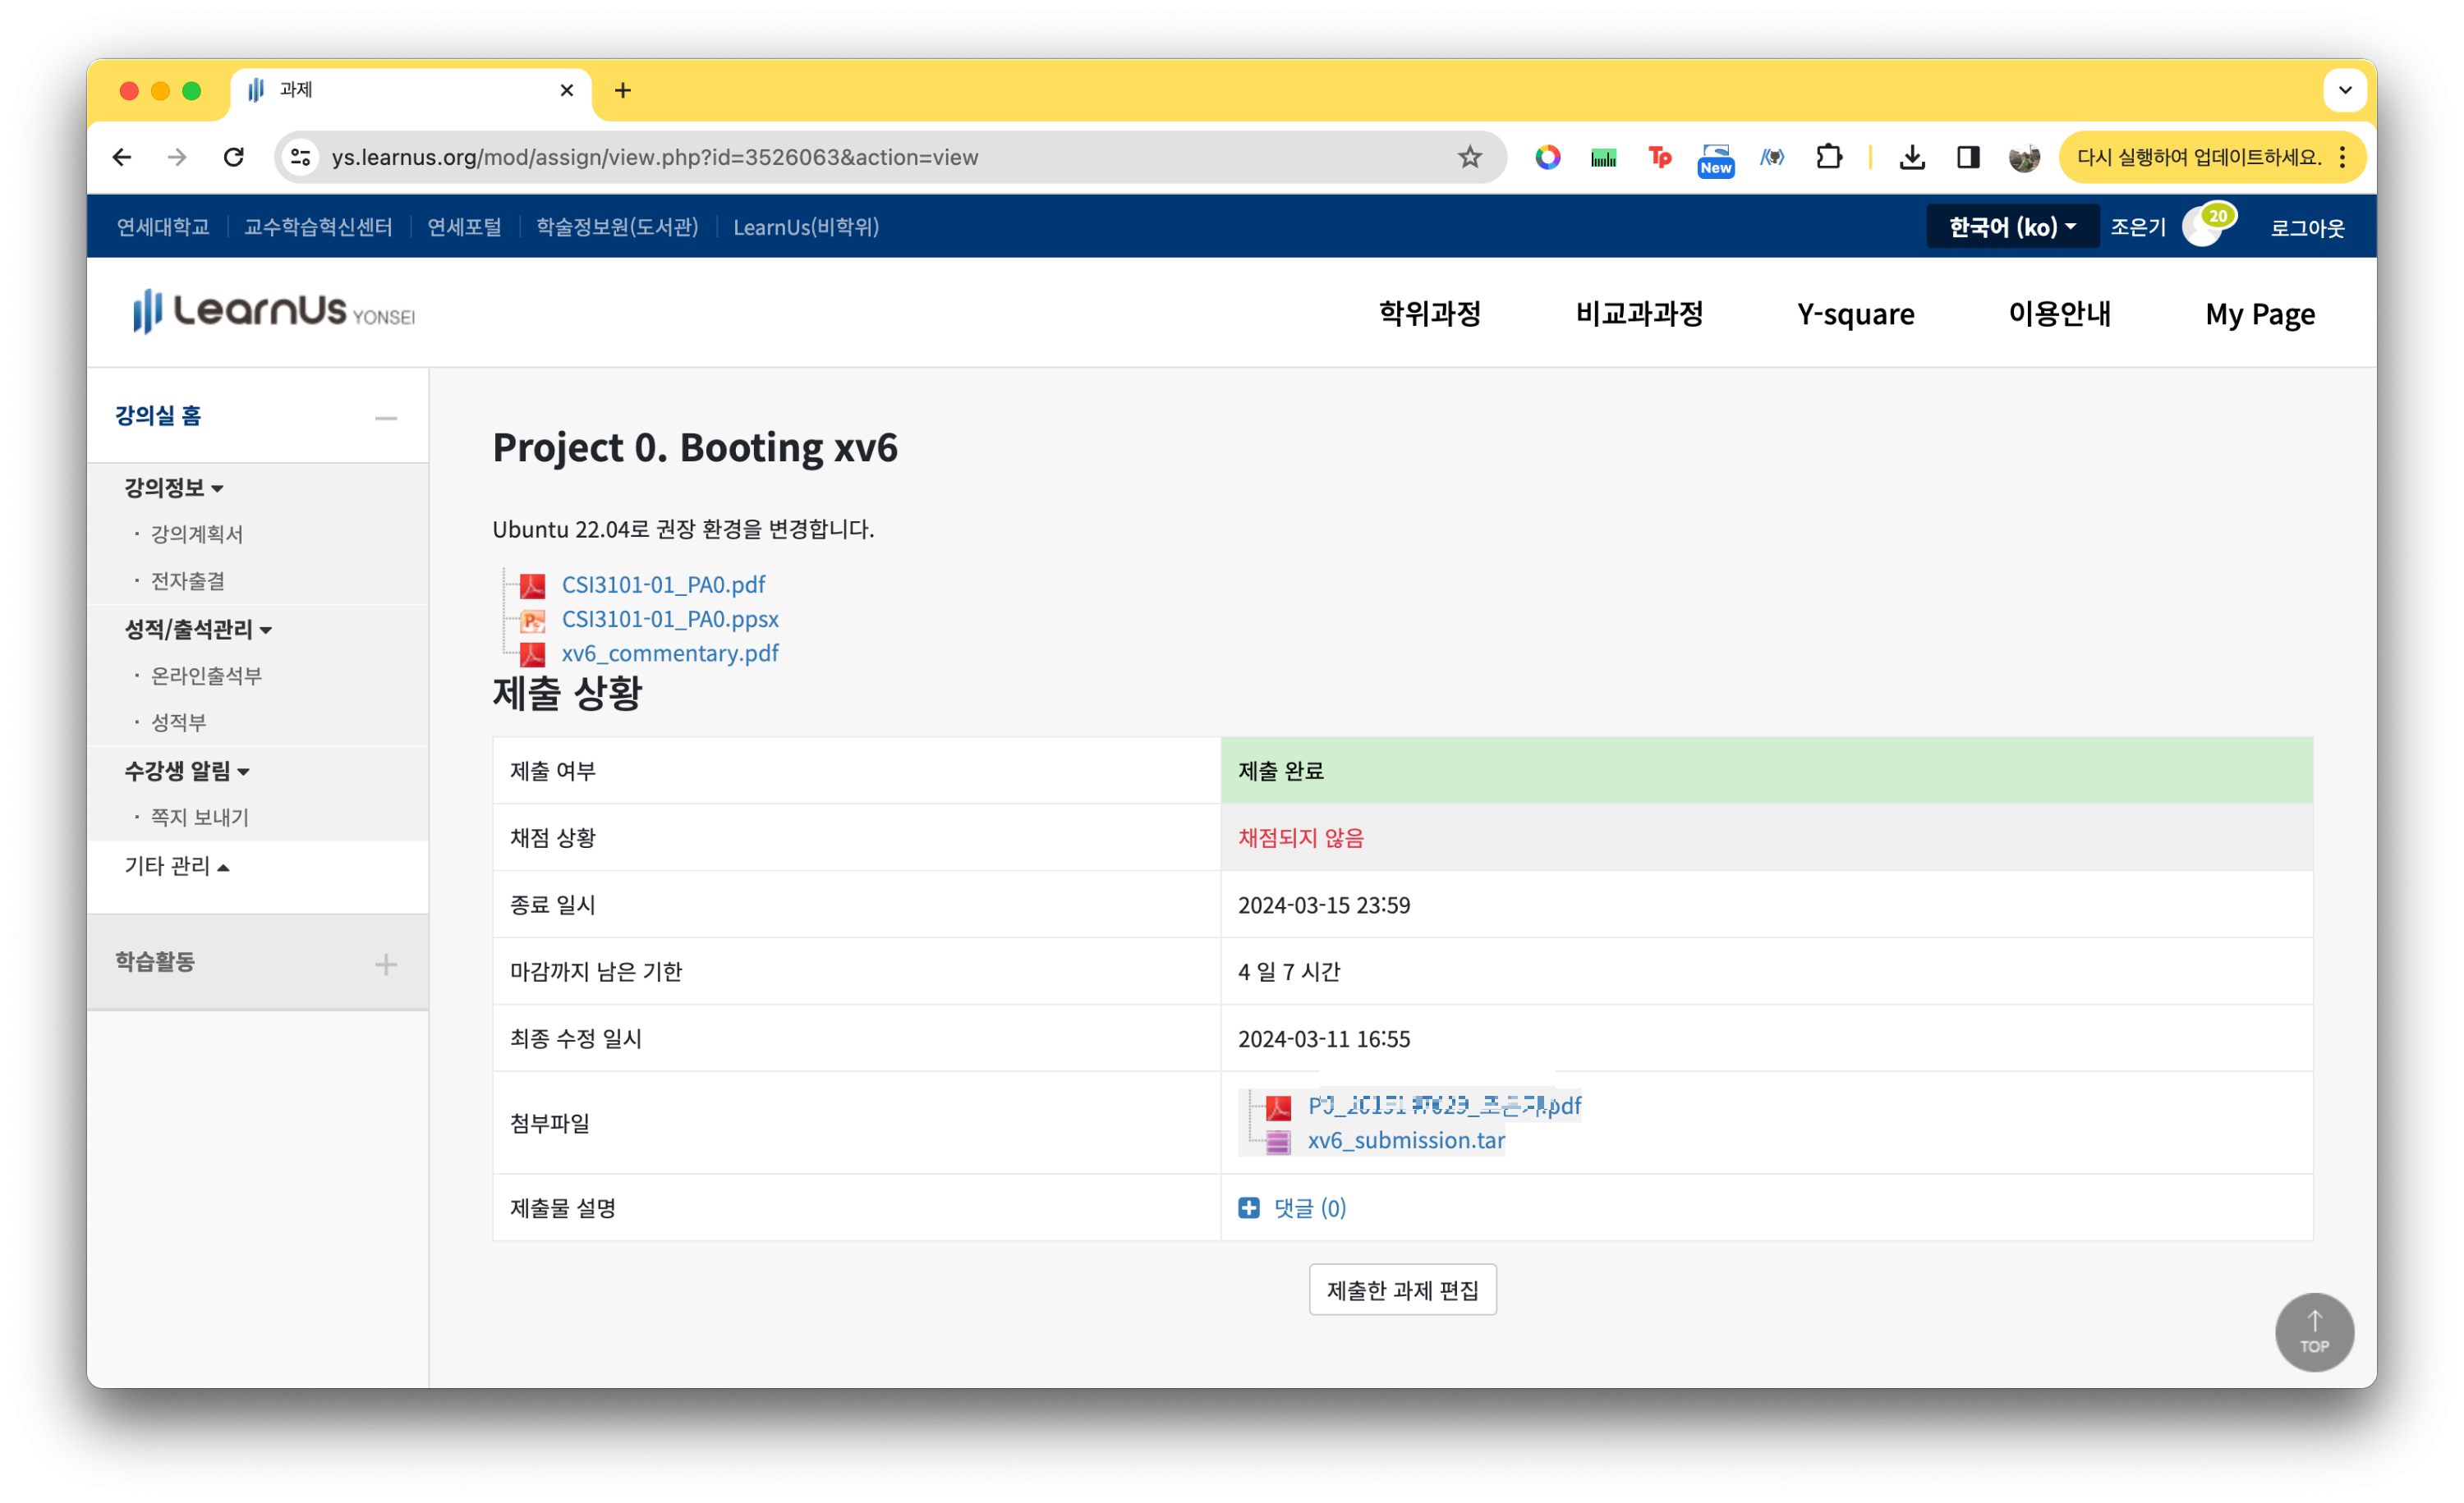Collapse the 강의실 홈 sidebar section
Image resolution: width=2464 pixels, height=1503 pixels.
(386, 418)
